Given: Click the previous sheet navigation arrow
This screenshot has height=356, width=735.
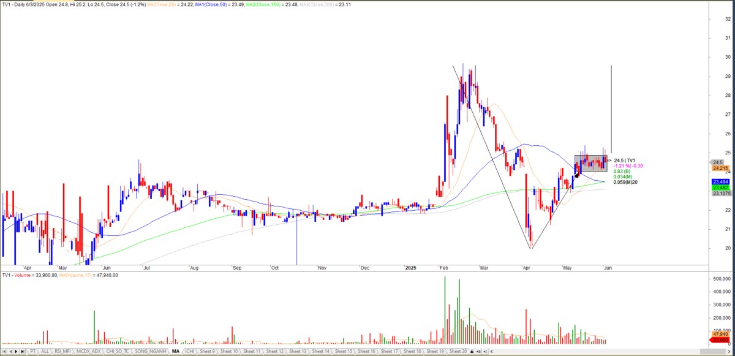Looking at the screenshot, I should 10,351.
